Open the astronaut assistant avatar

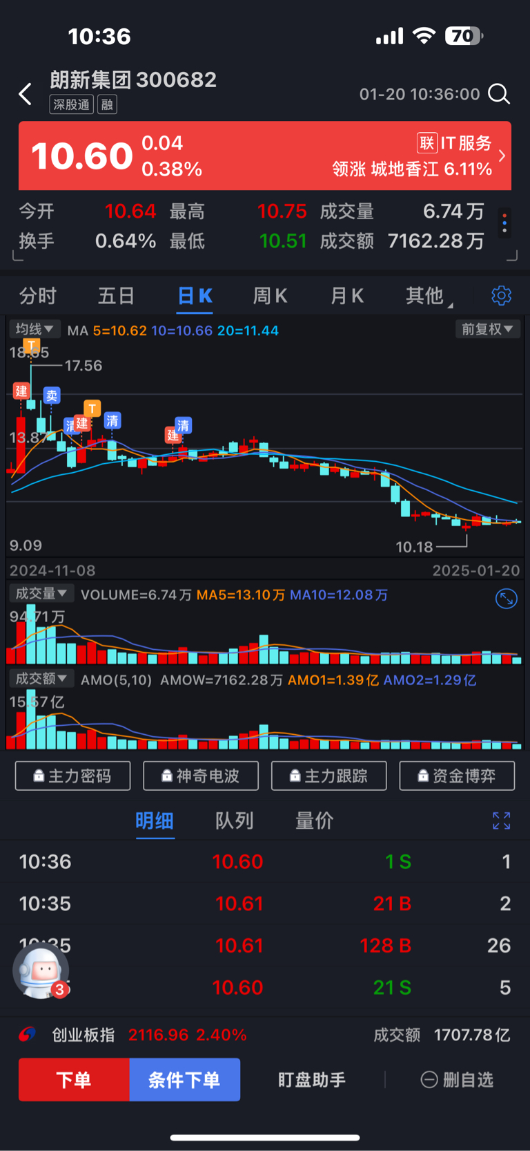tap(41, 971)
